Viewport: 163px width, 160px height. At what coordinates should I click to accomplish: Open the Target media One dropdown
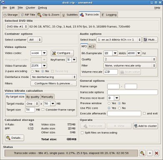point(32,104)
